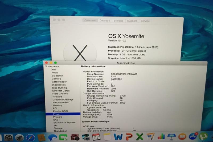Open iPhoto icon in Dock

point(86,137)
